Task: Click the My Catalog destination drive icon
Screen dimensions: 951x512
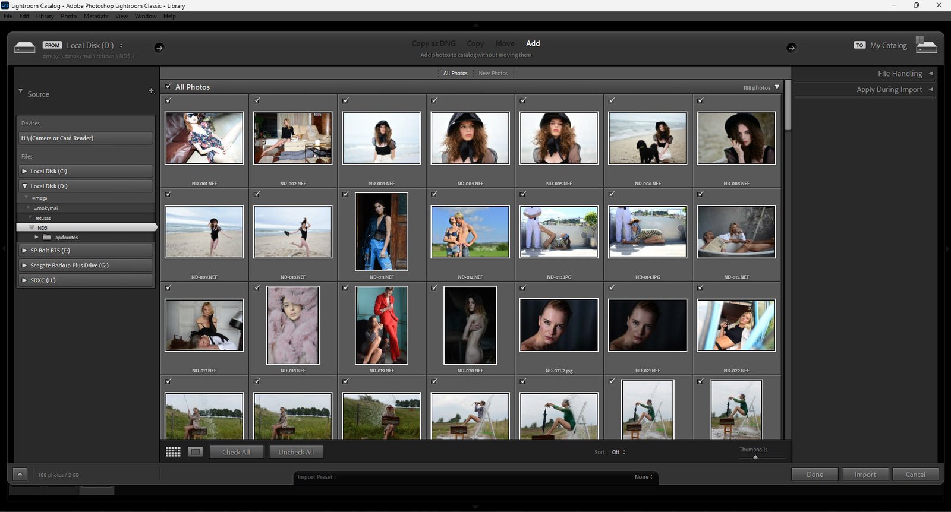Action: coord(926,45)
